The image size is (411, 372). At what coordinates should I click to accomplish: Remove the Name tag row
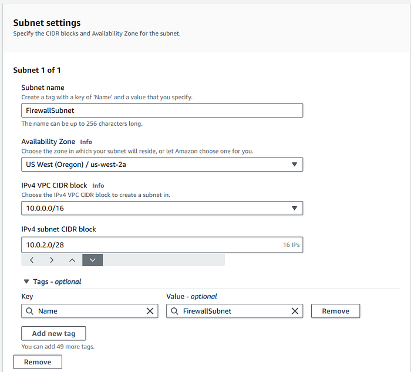(335, 311)
